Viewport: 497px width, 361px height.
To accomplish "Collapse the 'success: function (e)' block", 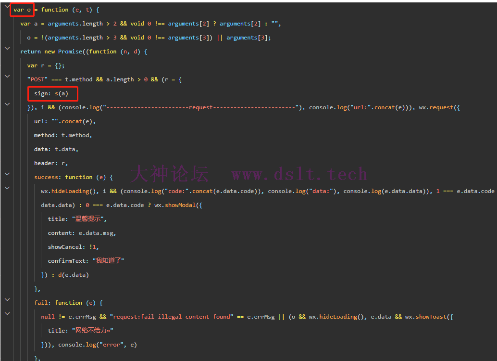I will click(x=7, y=174).
